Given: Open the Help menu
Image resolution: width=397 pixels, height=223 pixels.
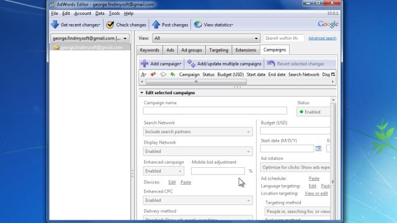Looking at the screenshot, I should point(128,14).
